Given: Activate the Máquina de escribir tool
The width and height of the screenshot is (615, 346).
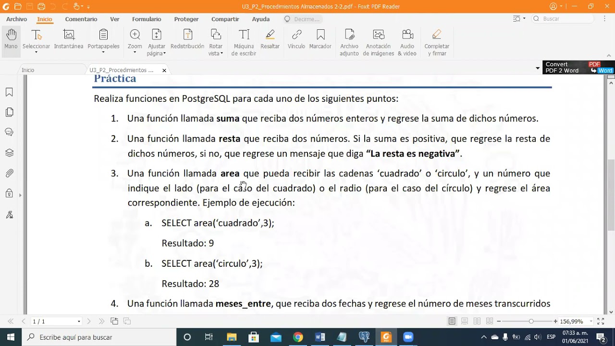Looking at the screenshot, I should coord(244,42).
